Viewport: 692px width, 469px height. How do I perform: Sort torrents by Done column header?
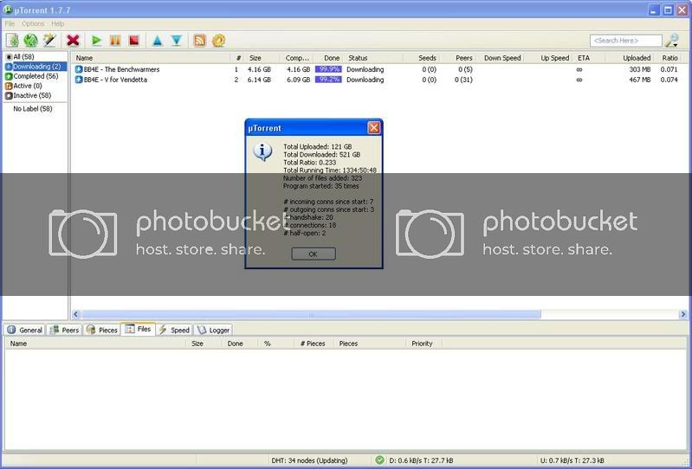(329, 58)
